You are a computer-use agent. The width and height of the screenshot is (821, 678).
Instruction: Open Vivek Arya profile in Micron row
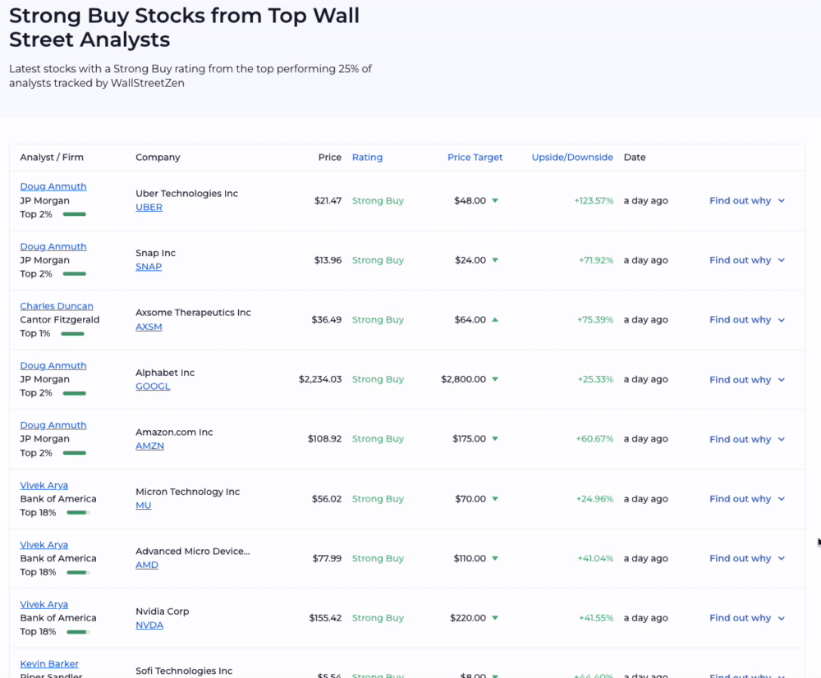click(44, 485)
